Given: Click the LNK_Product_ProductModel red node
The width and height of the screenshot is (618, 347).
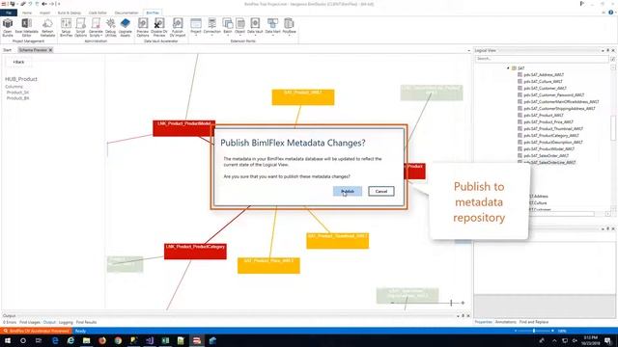Looking at the screenshot, I should (x=183, y=128).
